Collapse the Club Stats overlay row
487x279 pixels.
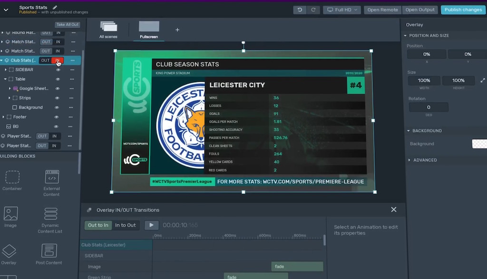tap(1, 60)
